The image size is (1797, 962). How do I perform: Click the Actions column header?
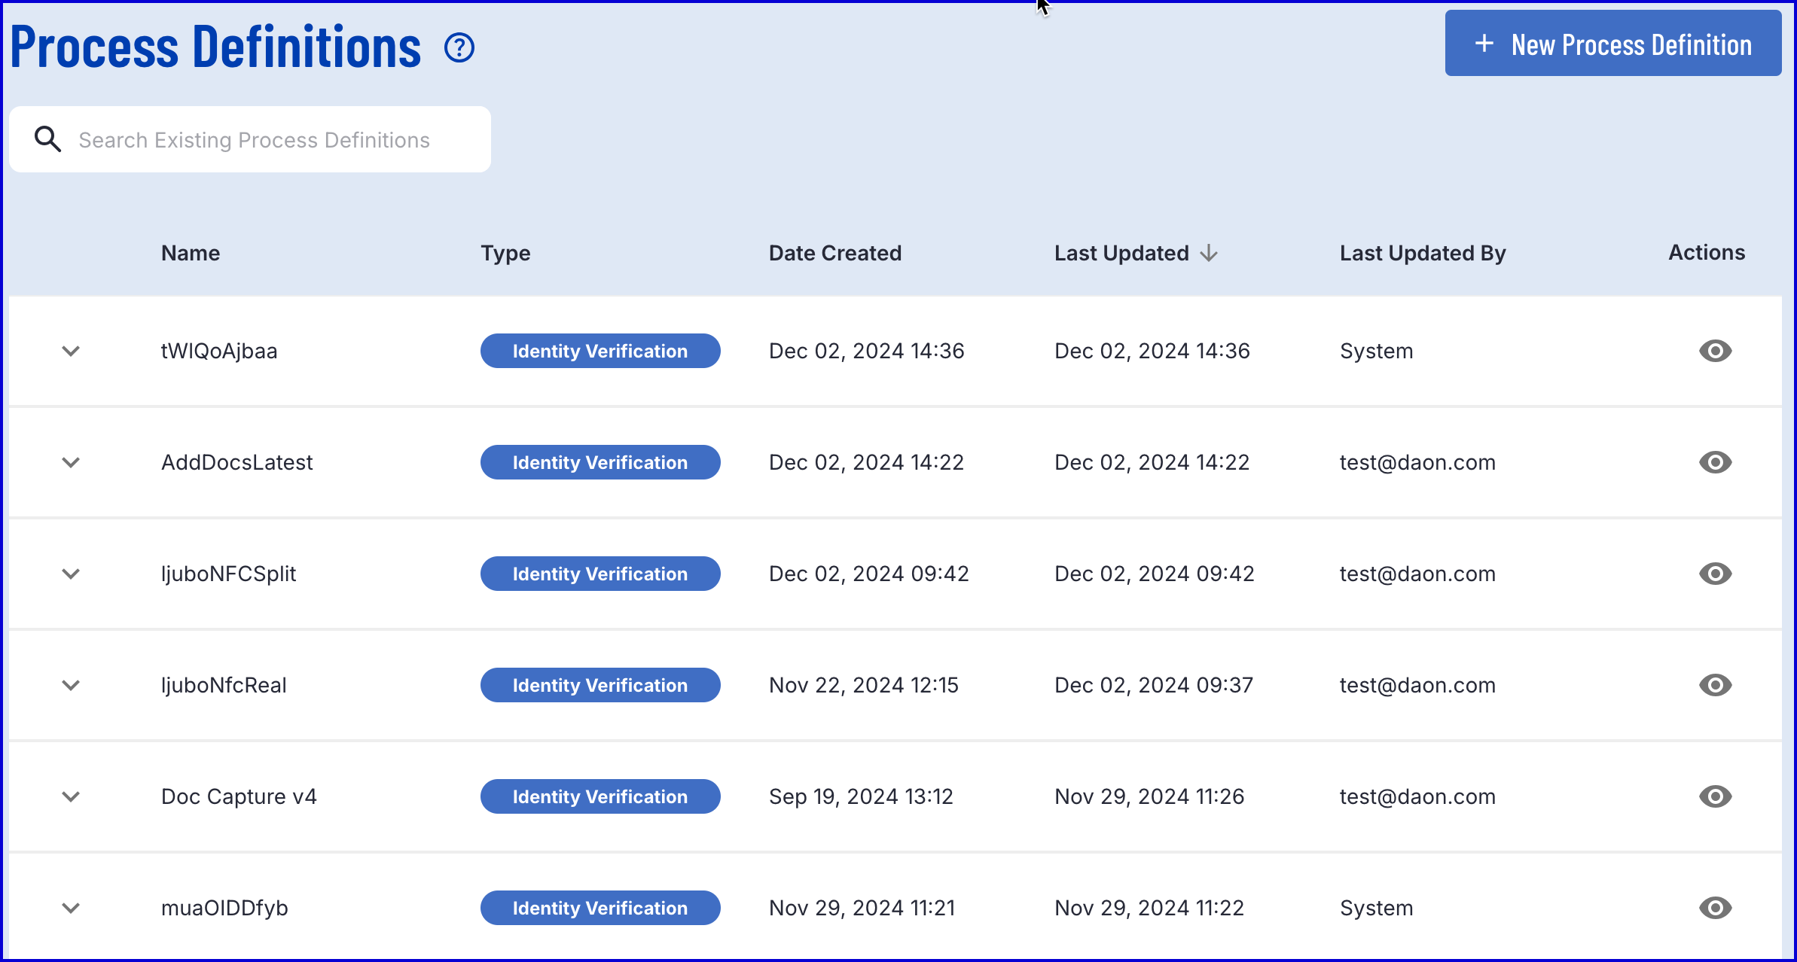point(1706,252)
